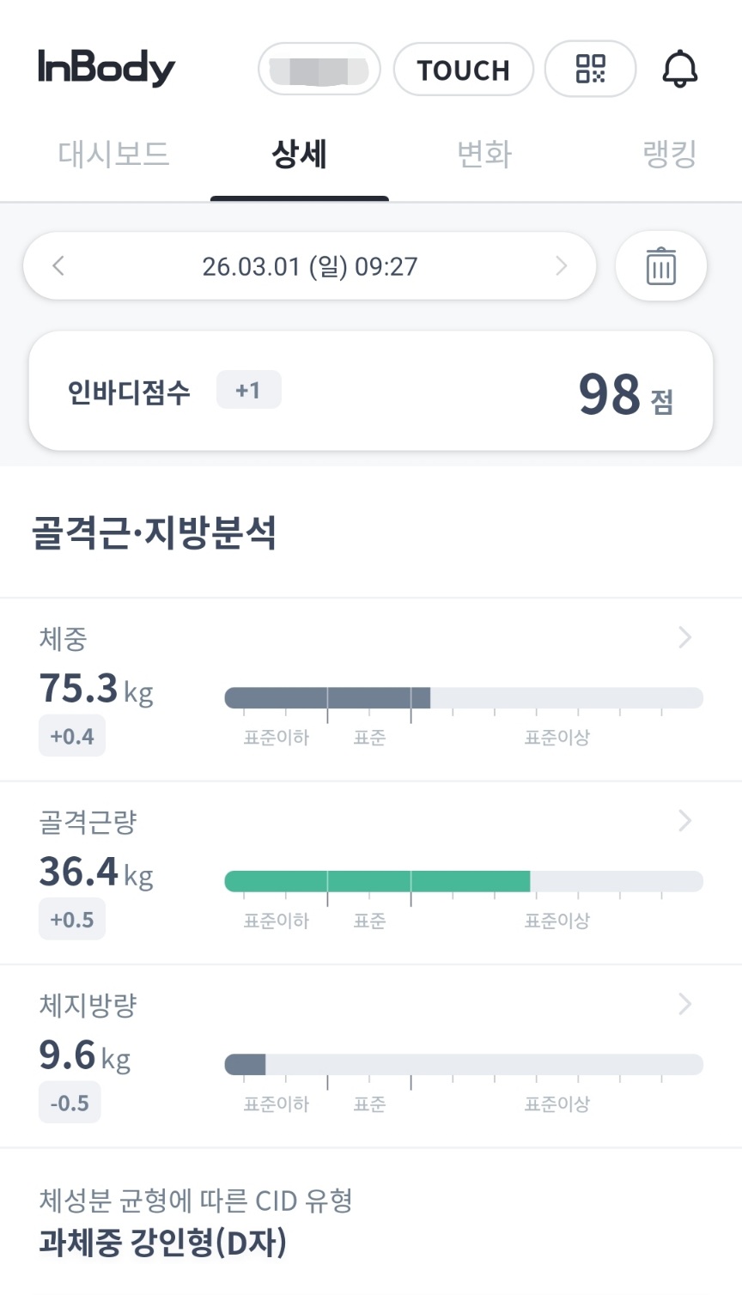The width and height of the screenshot is (742, 1295).
Task: Go to the next measurement date arrow
Action: coord(562,266)
